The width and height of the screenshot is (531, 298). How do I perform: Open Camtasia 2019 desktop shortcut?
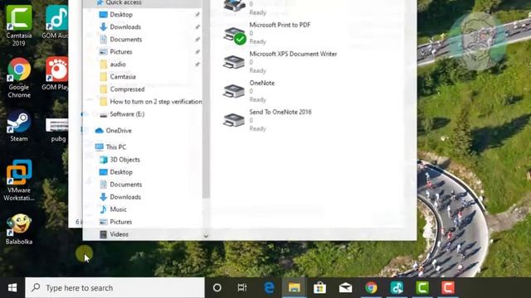[18, 26]
